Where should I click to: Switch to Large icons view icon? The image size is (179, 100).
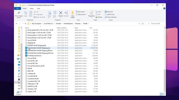tap(164, 94)
